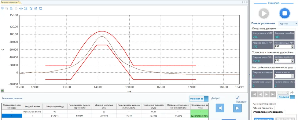
Task: Click the Ширина импульса column header
Action: click(104, 106)
